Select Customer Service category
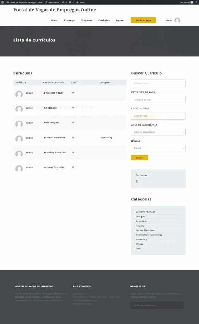This screenshot has width=199, height=324. (x=145, y=212)
